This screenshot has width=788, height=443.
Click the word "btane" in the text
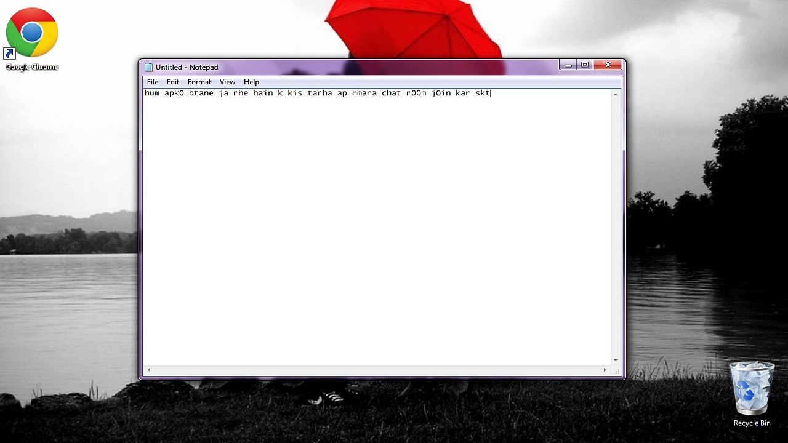click(201, 93)
